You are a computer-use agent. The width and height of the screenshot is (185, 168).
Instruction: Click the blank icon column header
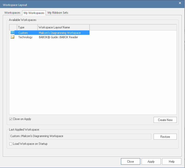click(x=13, y=27)
